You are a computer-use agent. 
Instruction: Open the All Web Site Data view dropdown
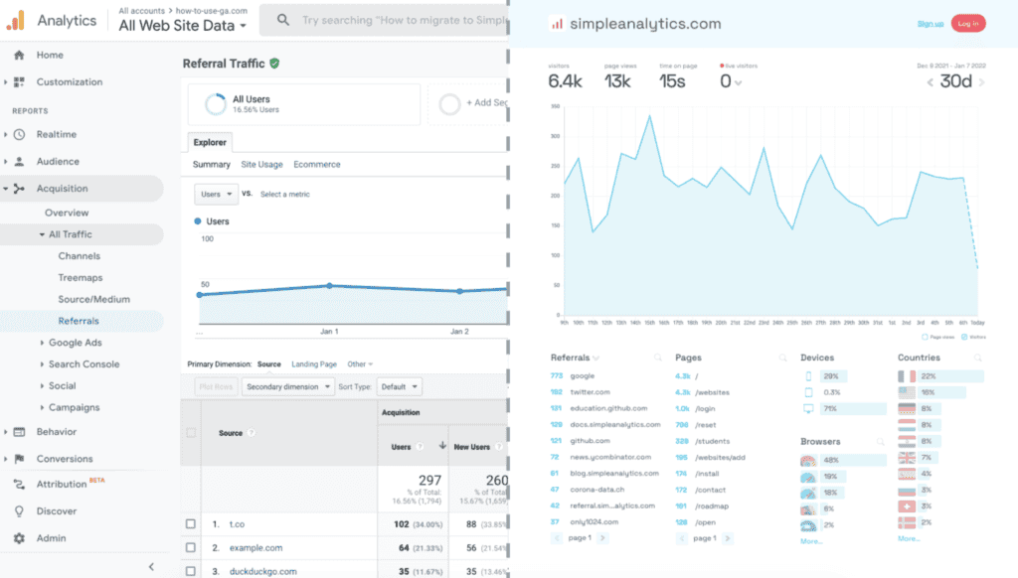[183, 26]
